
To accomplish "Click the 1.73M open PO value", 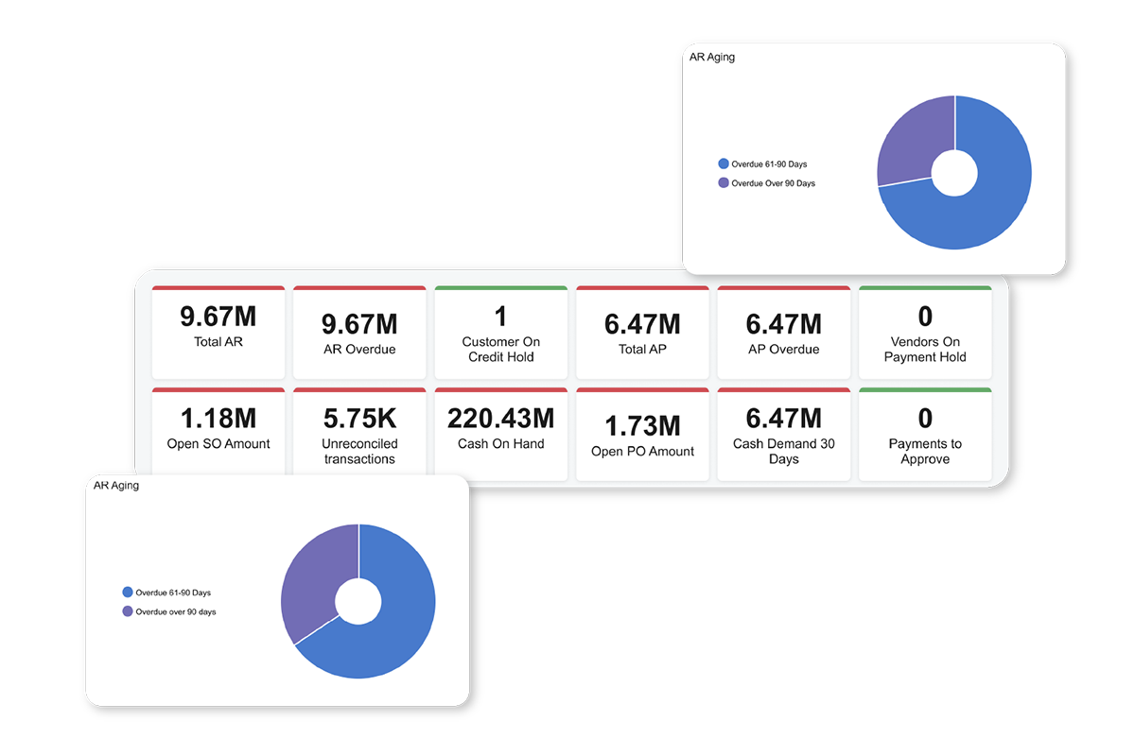I will click(x=642, y=425).
